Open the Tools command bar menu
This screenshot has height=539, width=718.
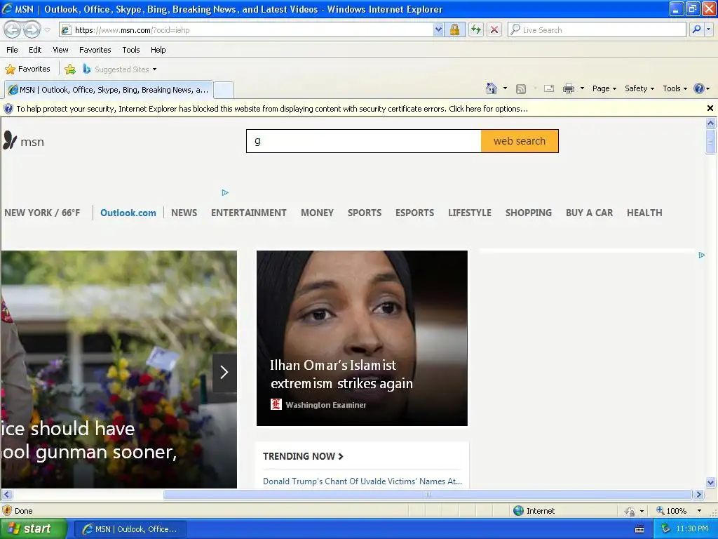(x=675, y=89)
